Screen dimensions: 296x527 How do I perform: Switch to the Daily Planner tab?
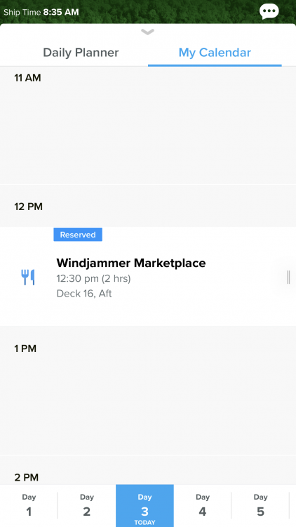tap(81, 53)
